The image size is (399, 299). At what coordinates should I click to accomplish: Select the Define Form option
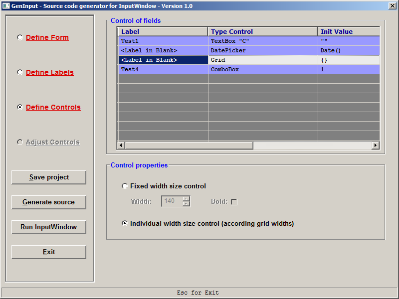click(19, 37)
